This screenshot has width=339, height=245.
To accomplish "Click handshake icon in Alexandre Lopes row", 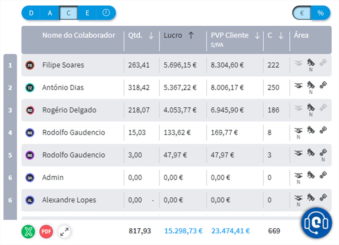I will [x=298, y=198].
